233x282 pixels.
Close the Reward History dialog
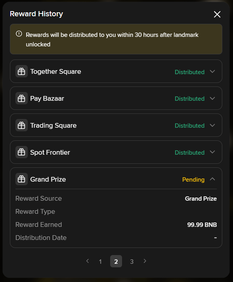click(x=217, y=14)
